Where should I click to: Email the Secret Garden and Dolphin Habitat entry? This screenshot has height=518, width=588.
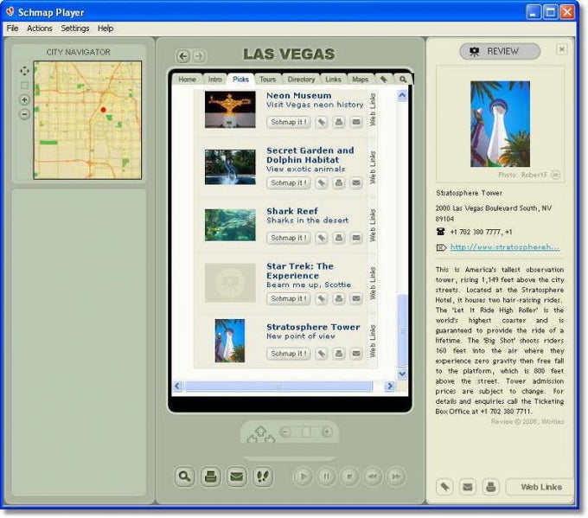tap(356, 182)
